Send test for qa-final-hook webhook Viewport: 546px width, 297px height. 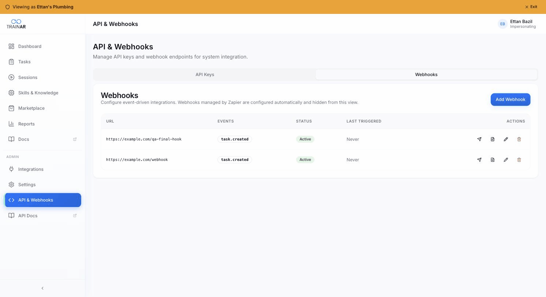pos(479,139)
